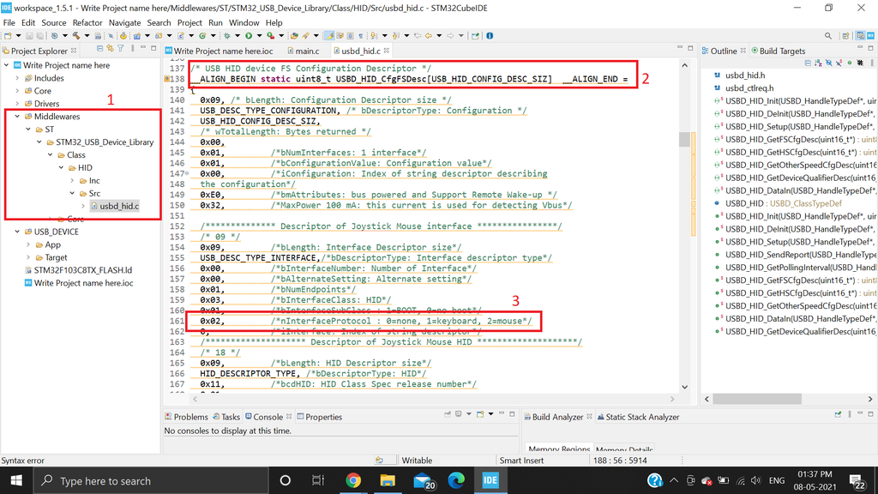Click the Cortana circle on taskbar
878x494 pixels.
click(285, 480)
